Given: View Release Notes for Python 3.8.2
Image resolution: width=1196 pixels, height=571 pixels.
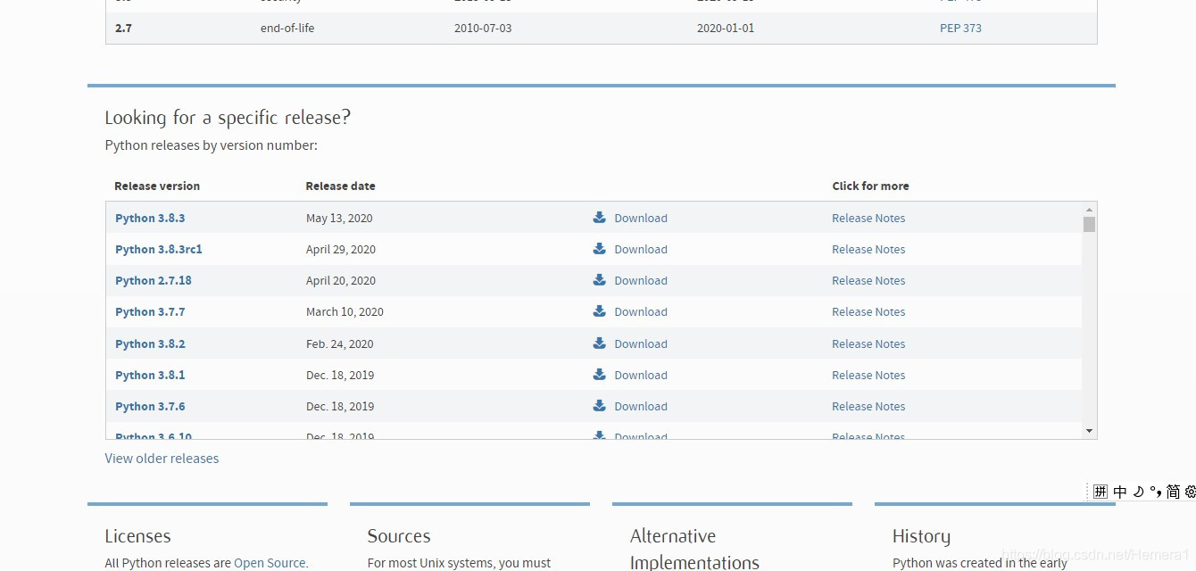Looking at the screenshot, I should (868, 343).
